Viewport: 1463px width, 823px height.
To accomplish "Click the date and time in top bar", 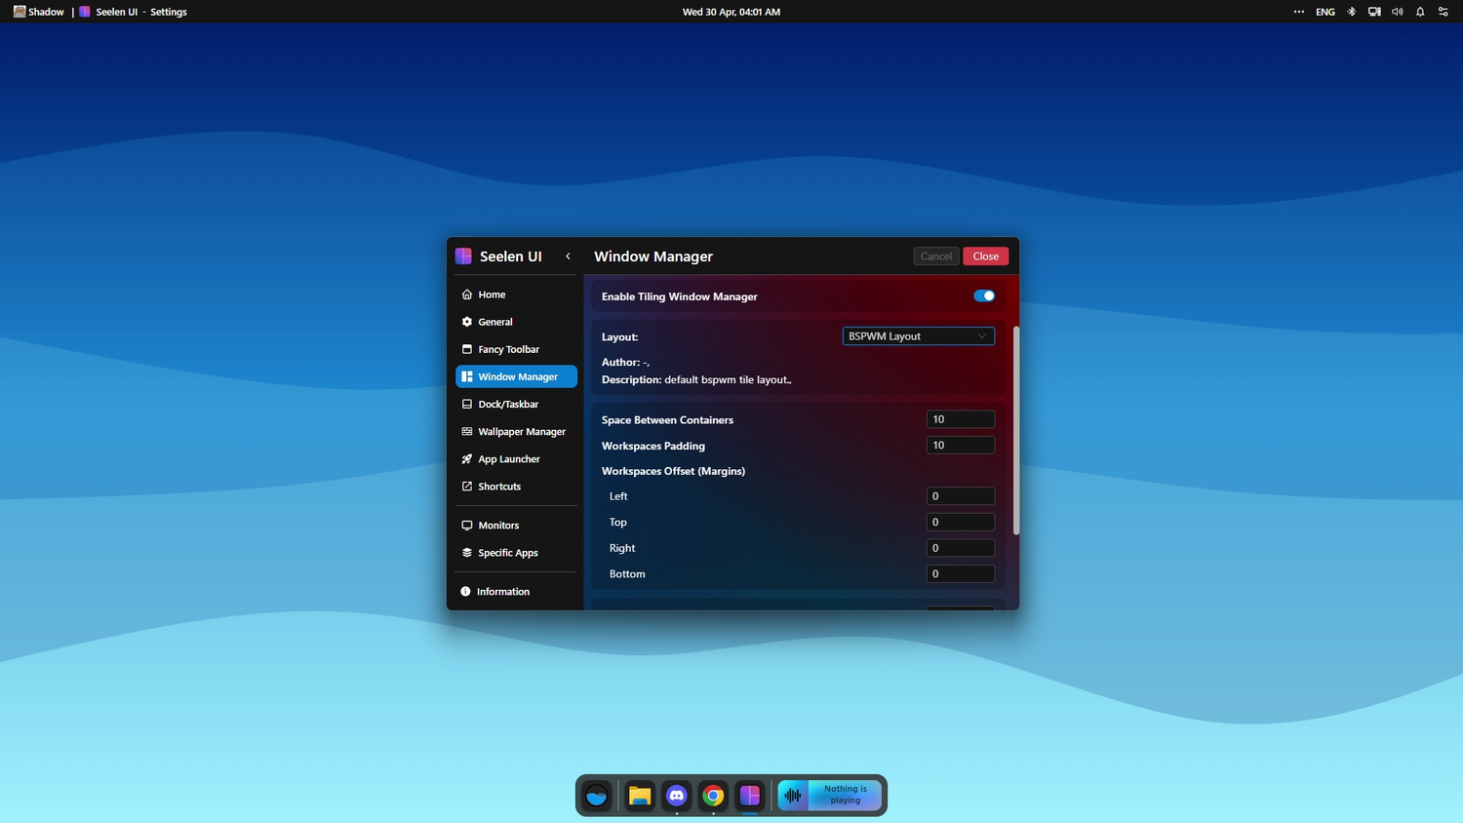I will coord(731,12).
